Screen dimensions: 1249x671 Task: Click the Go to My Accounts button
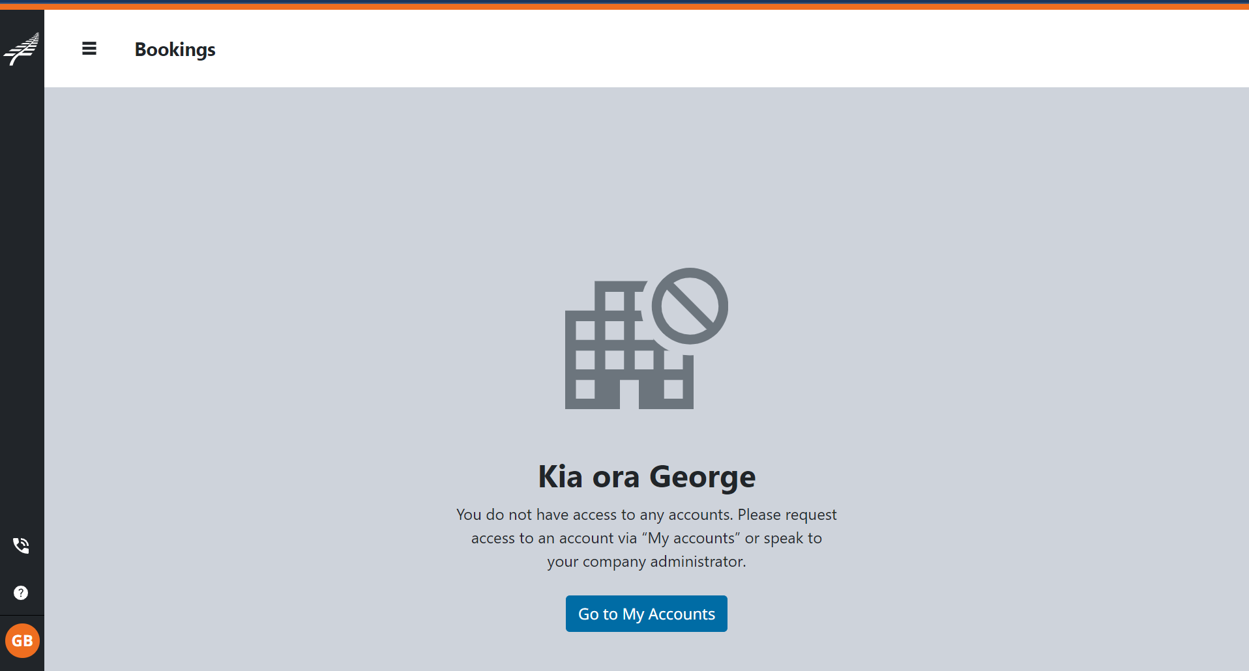pos(646,614)
